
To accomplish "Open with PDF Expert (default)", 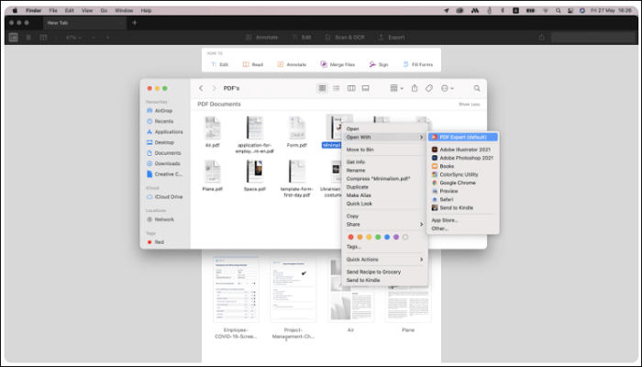I will point(463,138).
